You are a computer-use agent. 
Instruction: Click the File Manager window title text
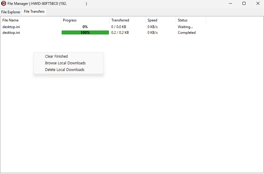tap(47, 4)
